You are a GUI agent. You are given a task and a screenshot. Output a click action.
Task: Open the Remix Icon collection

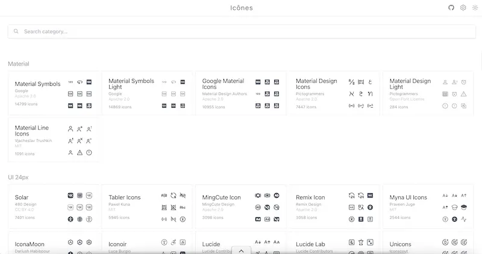click(x=335, y=206)
